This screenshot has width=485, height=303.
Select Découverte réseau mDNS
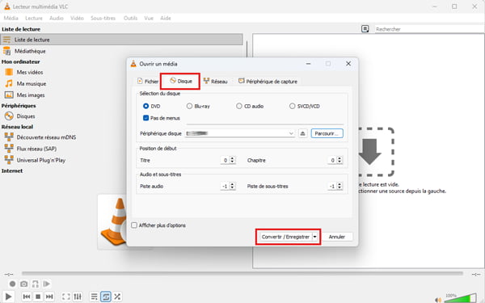(x=46, y=137)
